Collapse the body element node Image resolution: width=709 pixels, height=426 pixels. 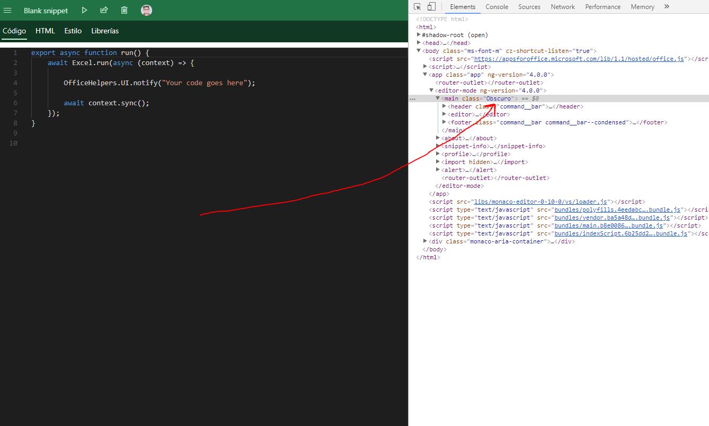pyautogui.click(x=419, y=50)
